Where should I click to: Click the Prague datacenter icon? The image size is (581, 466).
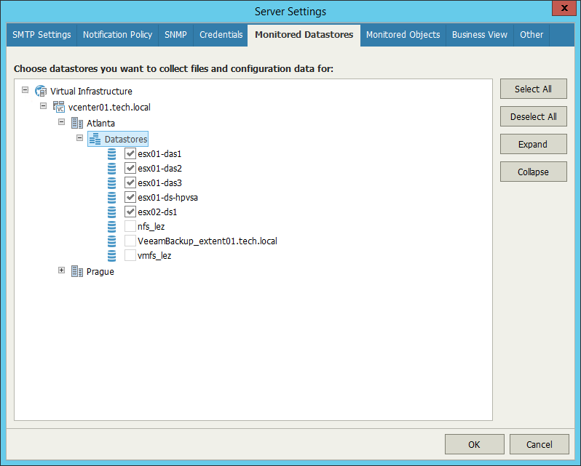coord(77,271)
